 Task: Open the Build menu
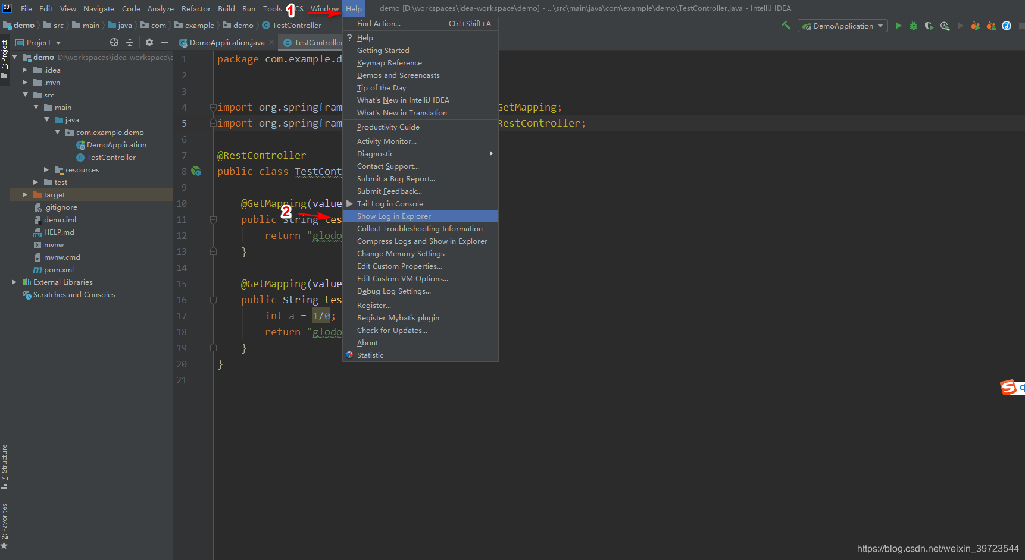pyautogui.click(x=226, y=8)
